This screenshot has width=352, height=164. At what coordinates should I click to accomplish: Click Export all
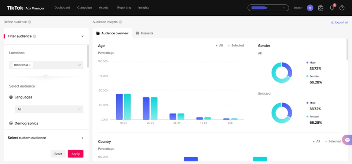(x=340, y=22)
